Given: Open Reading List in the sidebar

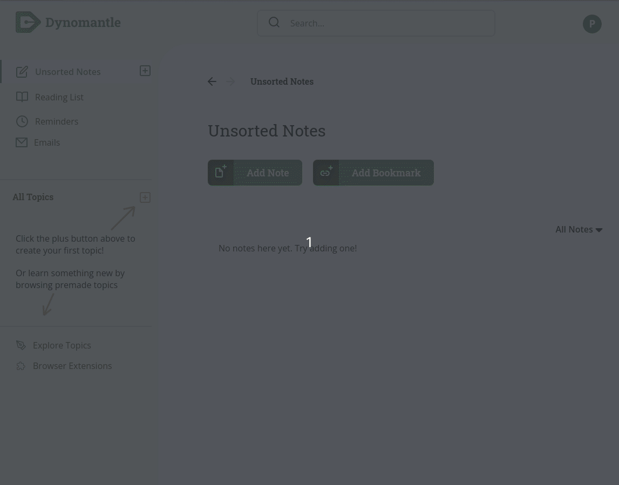Looking at the screenshot, I should (59, 97).
